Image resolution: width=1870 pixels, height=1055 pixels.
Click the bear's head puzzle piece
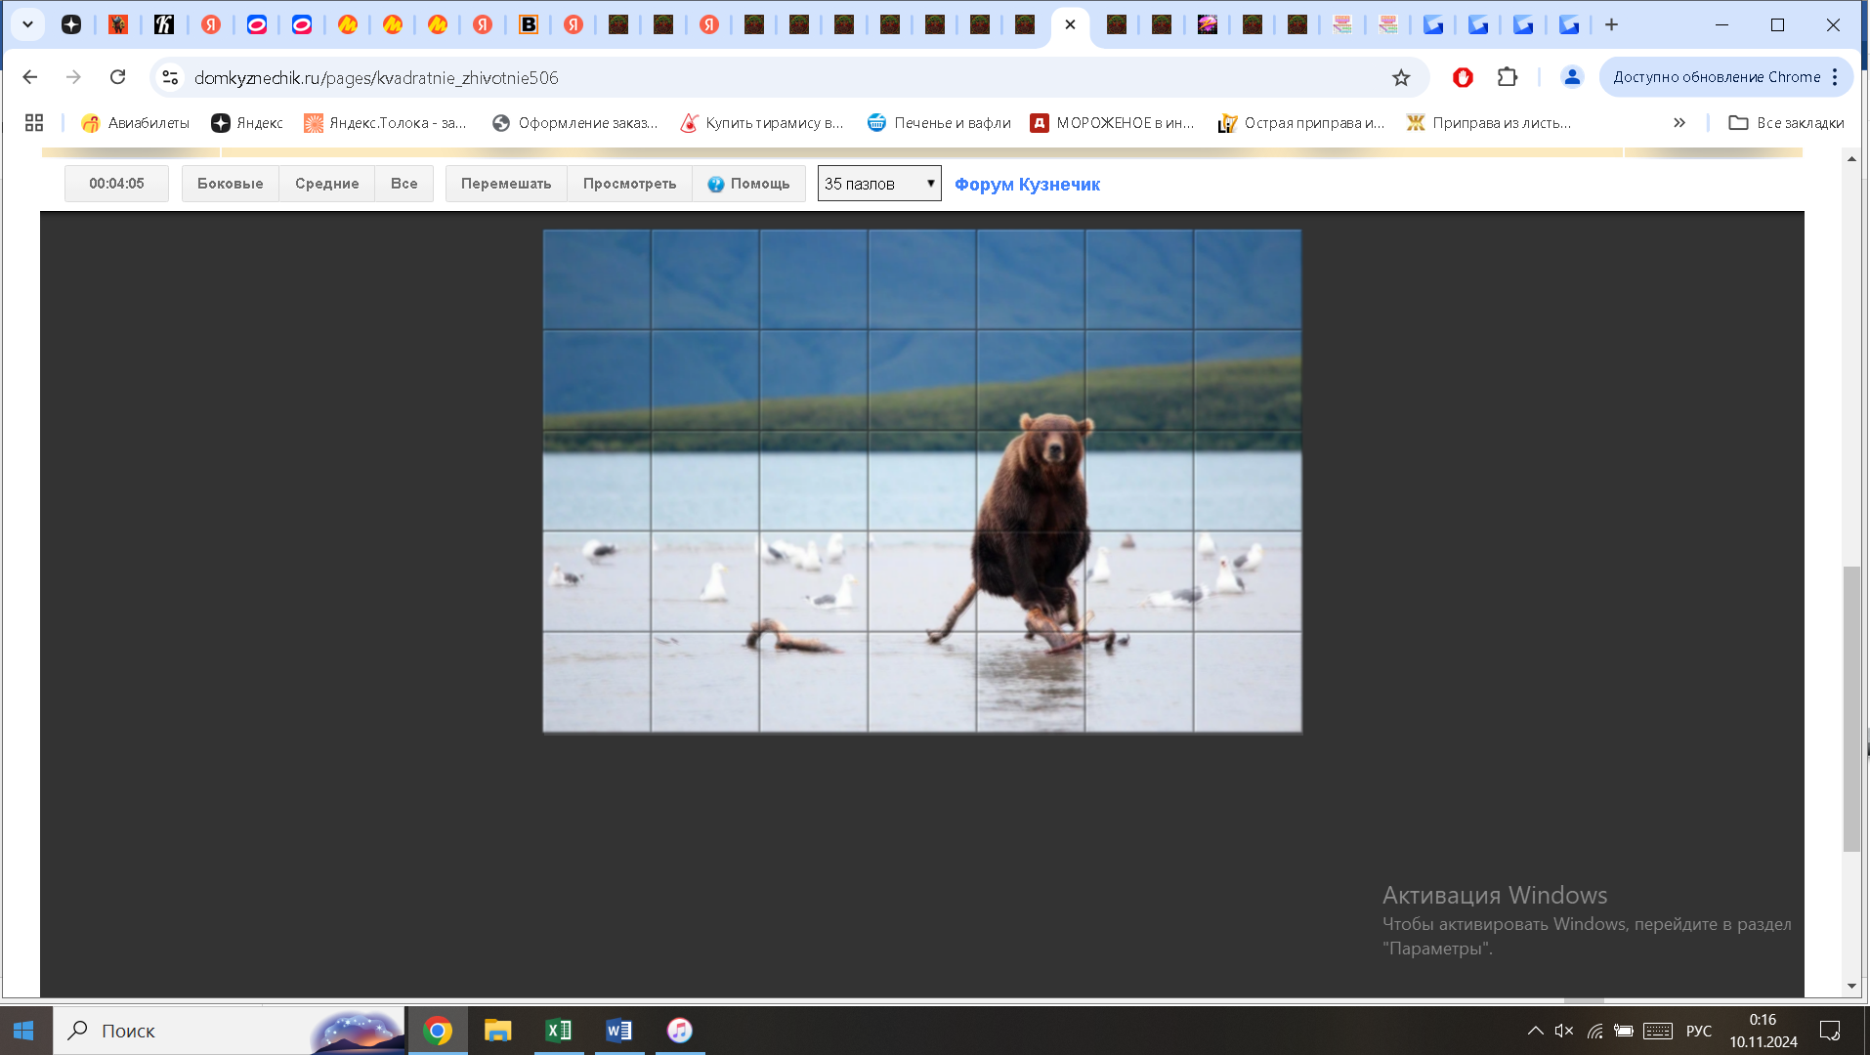click(1031, 481)
